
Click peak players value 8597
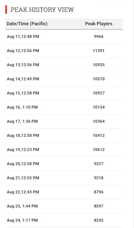tap(99, 206)
